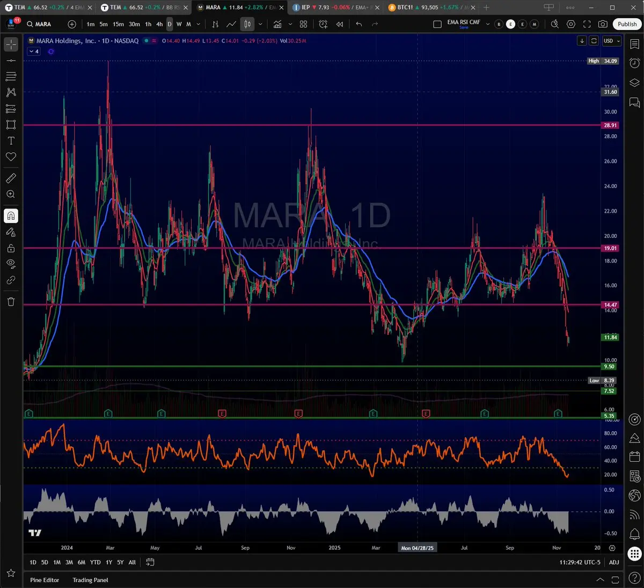Click the Undo arrow
The height and width of the screenshot is (588, 644).
[359, 24]
